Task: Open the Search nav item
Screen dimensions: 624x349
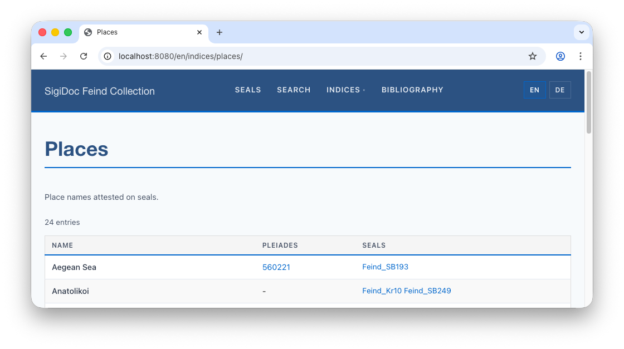Action: tap(294, 90)
